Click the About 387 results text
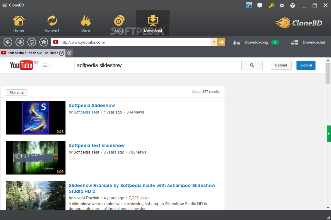The width and height of the screenshot is (331, 220). pyautogui.click(x=206, y=92)
